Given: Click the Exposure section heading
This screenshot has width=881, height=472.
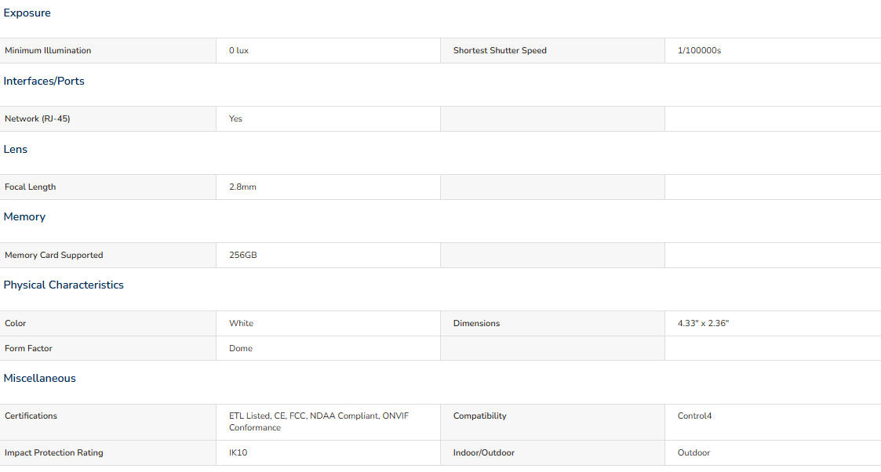Looking at the screenshot, I should point(27,13).
